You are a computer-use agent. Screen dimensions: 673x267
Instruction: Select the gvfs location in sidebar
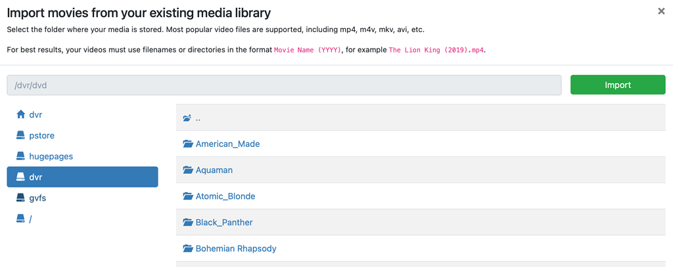[x=37, y=198]
